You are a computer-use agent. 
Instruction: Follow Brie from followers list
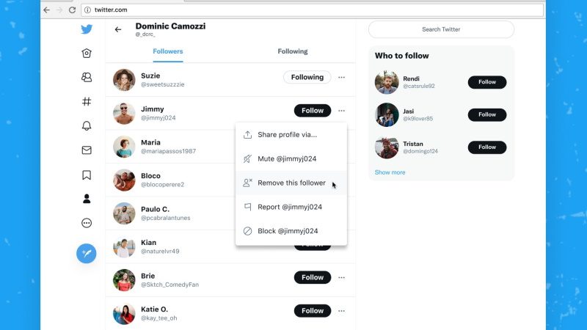pos(313,277)
